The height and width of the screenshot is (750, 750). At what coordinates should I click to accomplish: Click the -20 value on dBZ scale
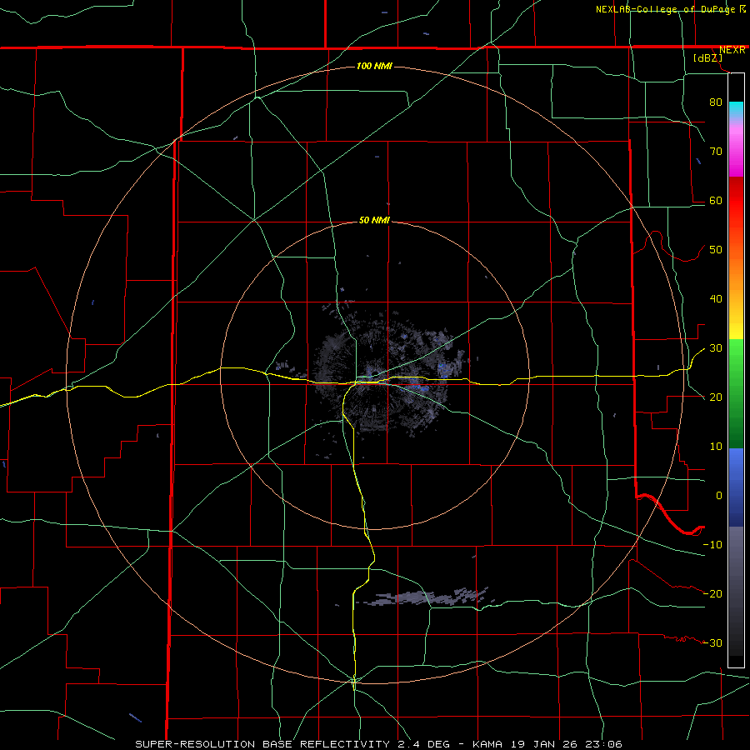712,593
